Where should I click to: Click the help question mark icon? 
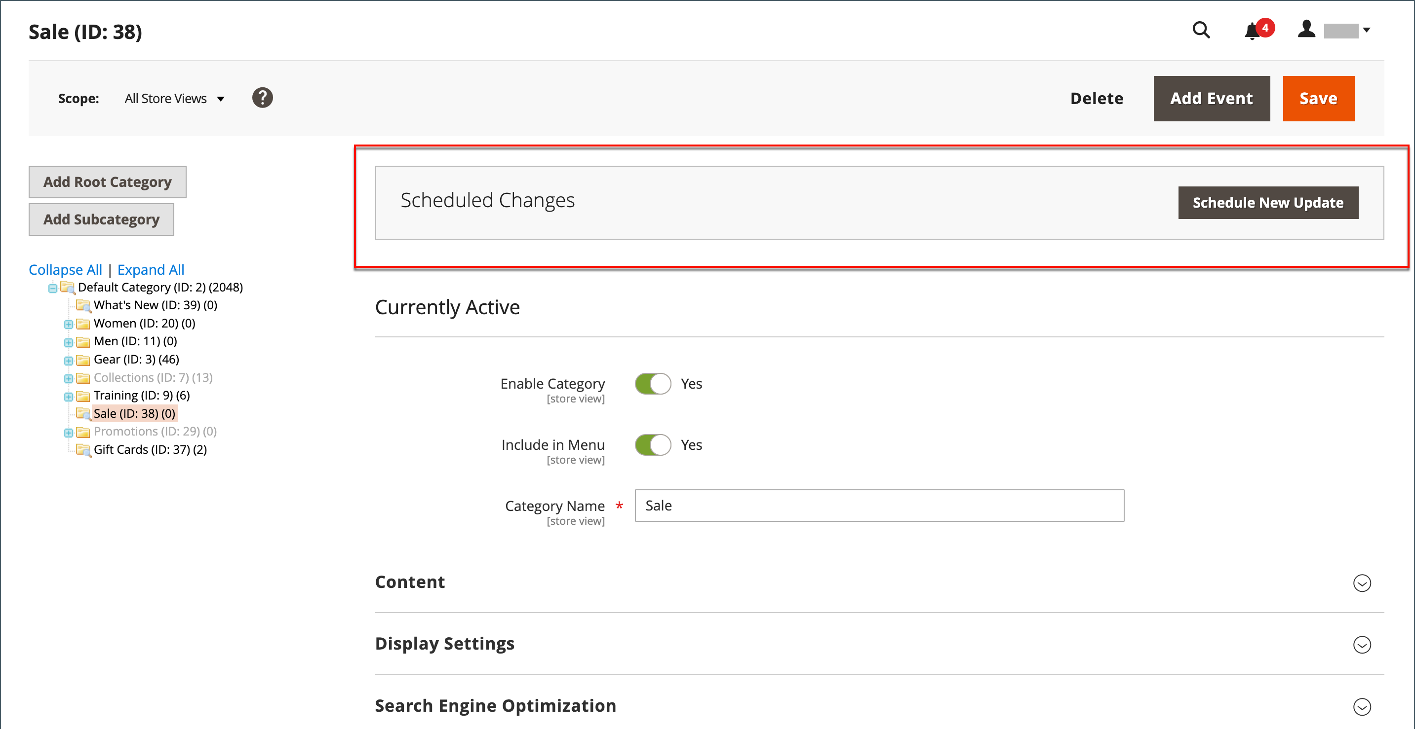[263, 98]
